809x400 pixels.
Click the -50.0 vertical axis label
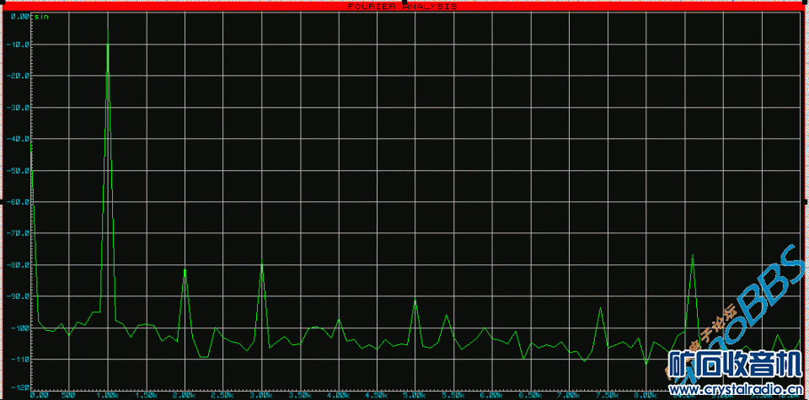17,171
